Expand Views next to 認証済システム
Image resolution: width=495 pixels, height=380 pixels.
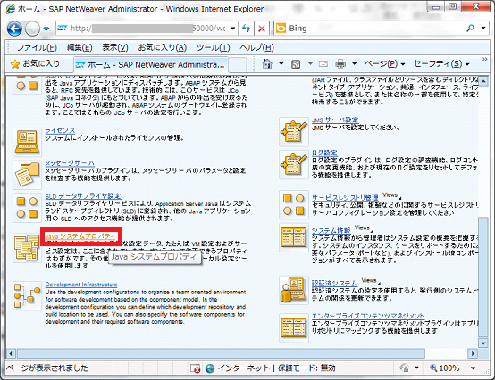pyautogui.click(x=371, y=280)
